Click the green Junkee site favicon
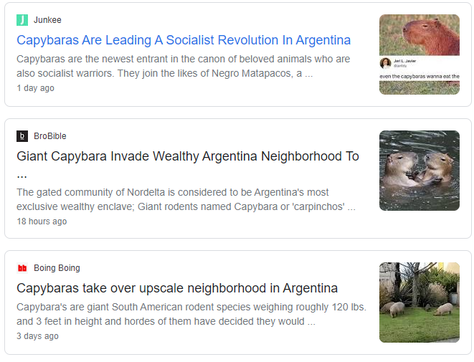Viewport: 474px width, 362px height. click(22, 20)
